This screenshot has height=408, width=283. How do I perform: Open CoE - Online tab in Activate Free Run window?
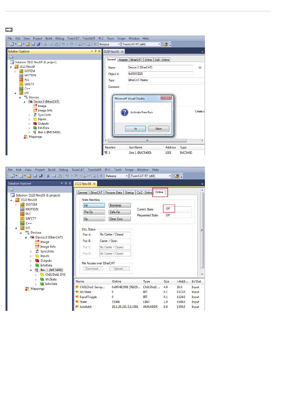[x=162, y=60]
